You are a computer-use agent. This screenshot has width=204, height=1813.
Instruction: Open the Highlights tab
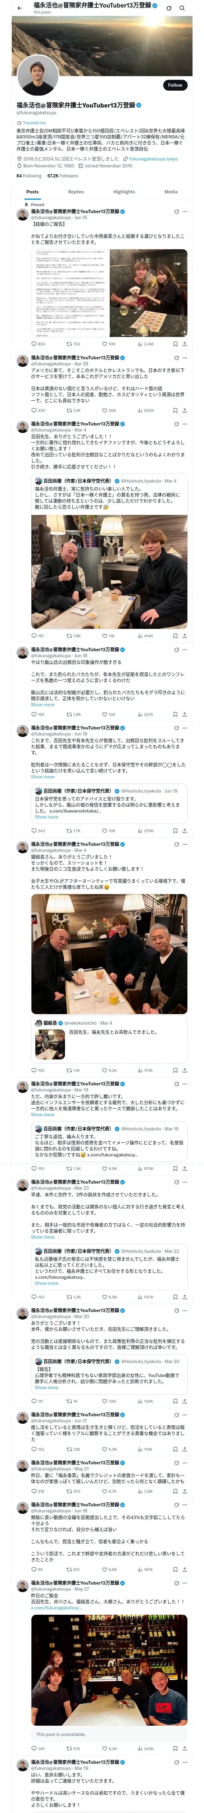pyautogui.click(x=124, y=192)
